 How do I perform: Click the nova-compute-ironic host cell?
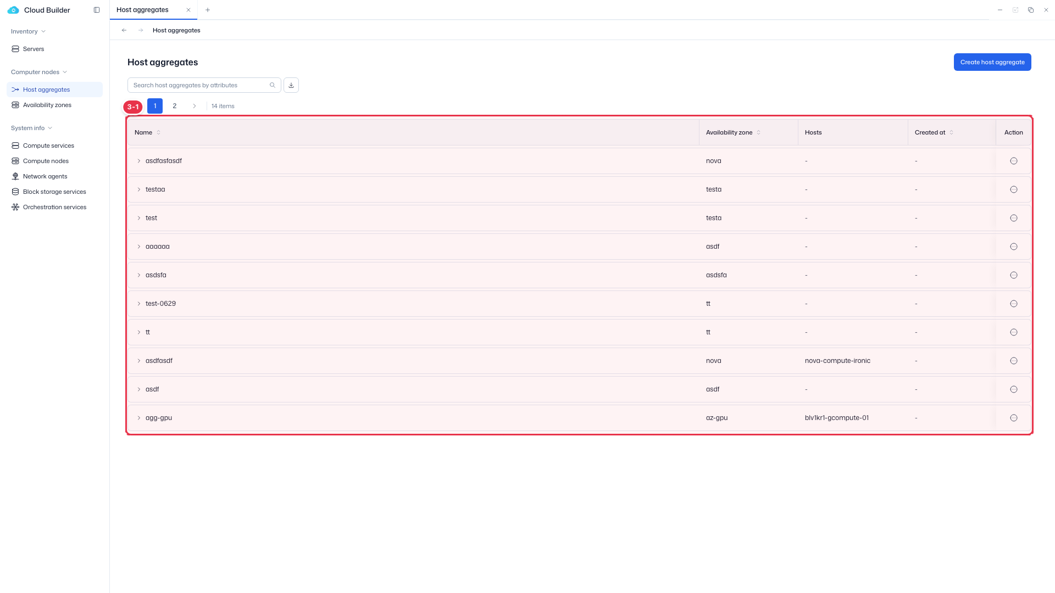click(837, 361)
